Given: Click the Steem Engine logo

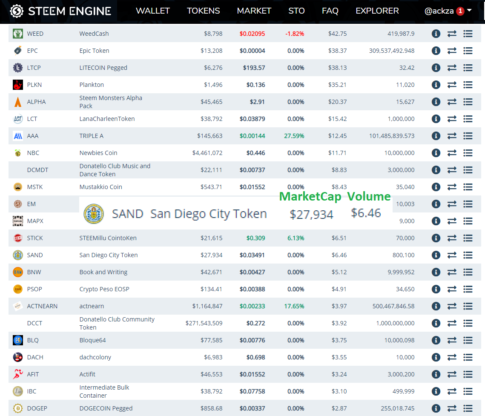Looking at the screenshot, I should pos(60,11).
